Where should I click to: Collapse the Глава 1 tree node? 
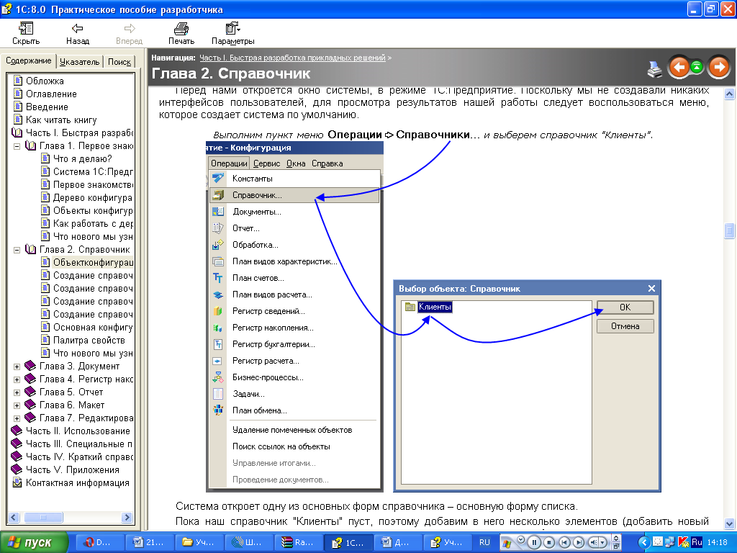coord(17,146)
